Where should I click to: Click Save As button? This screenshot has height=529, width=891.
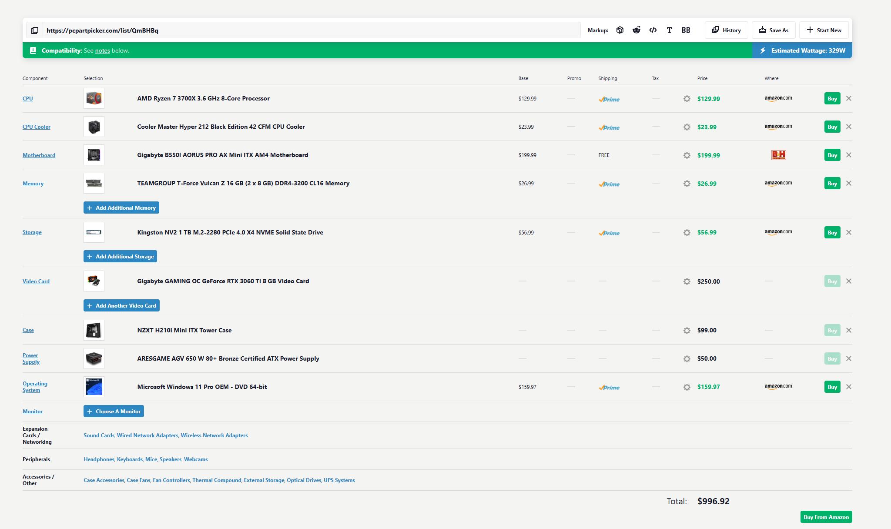pyautogui.click(x=774, y=30)
